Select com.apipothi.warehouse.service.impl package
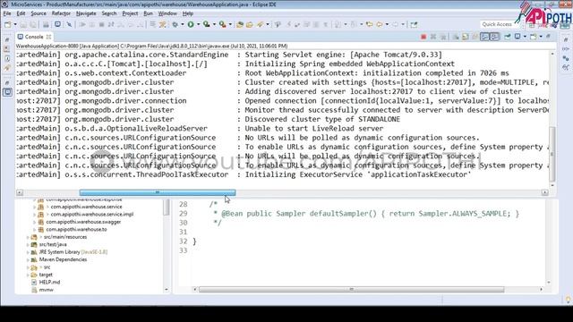The width and height of the screenshot is (573, 322). [92, 215]
